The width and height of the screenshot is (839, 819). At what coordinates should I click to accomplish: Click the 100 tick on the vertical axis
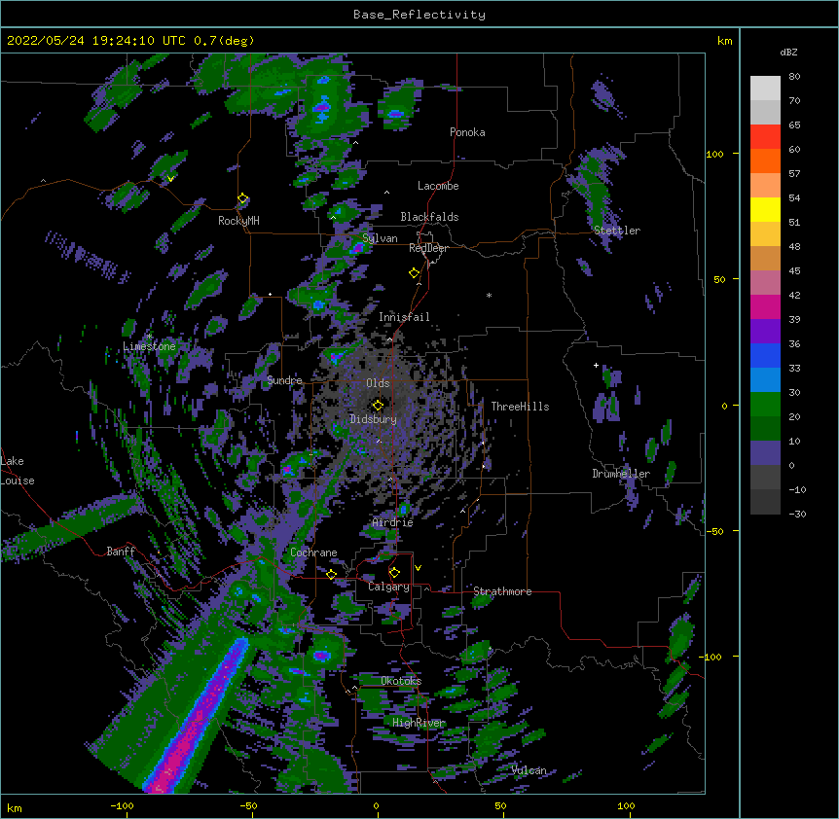(714, 154)
